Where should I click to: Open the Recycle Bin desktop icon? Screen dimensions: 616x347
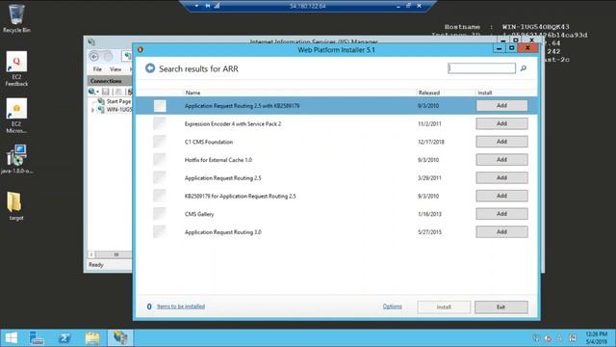point(16,18)
